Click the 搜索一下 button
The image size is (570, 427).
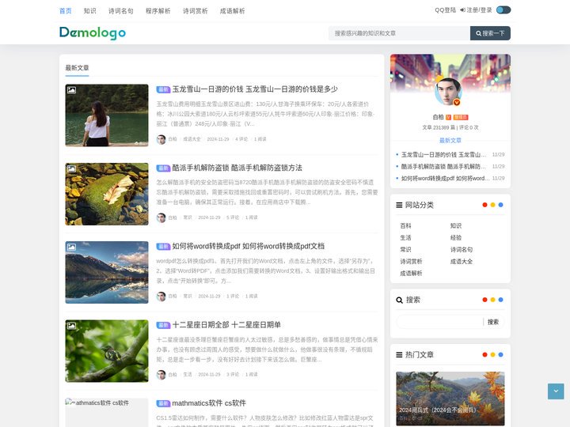pos(490,33)
